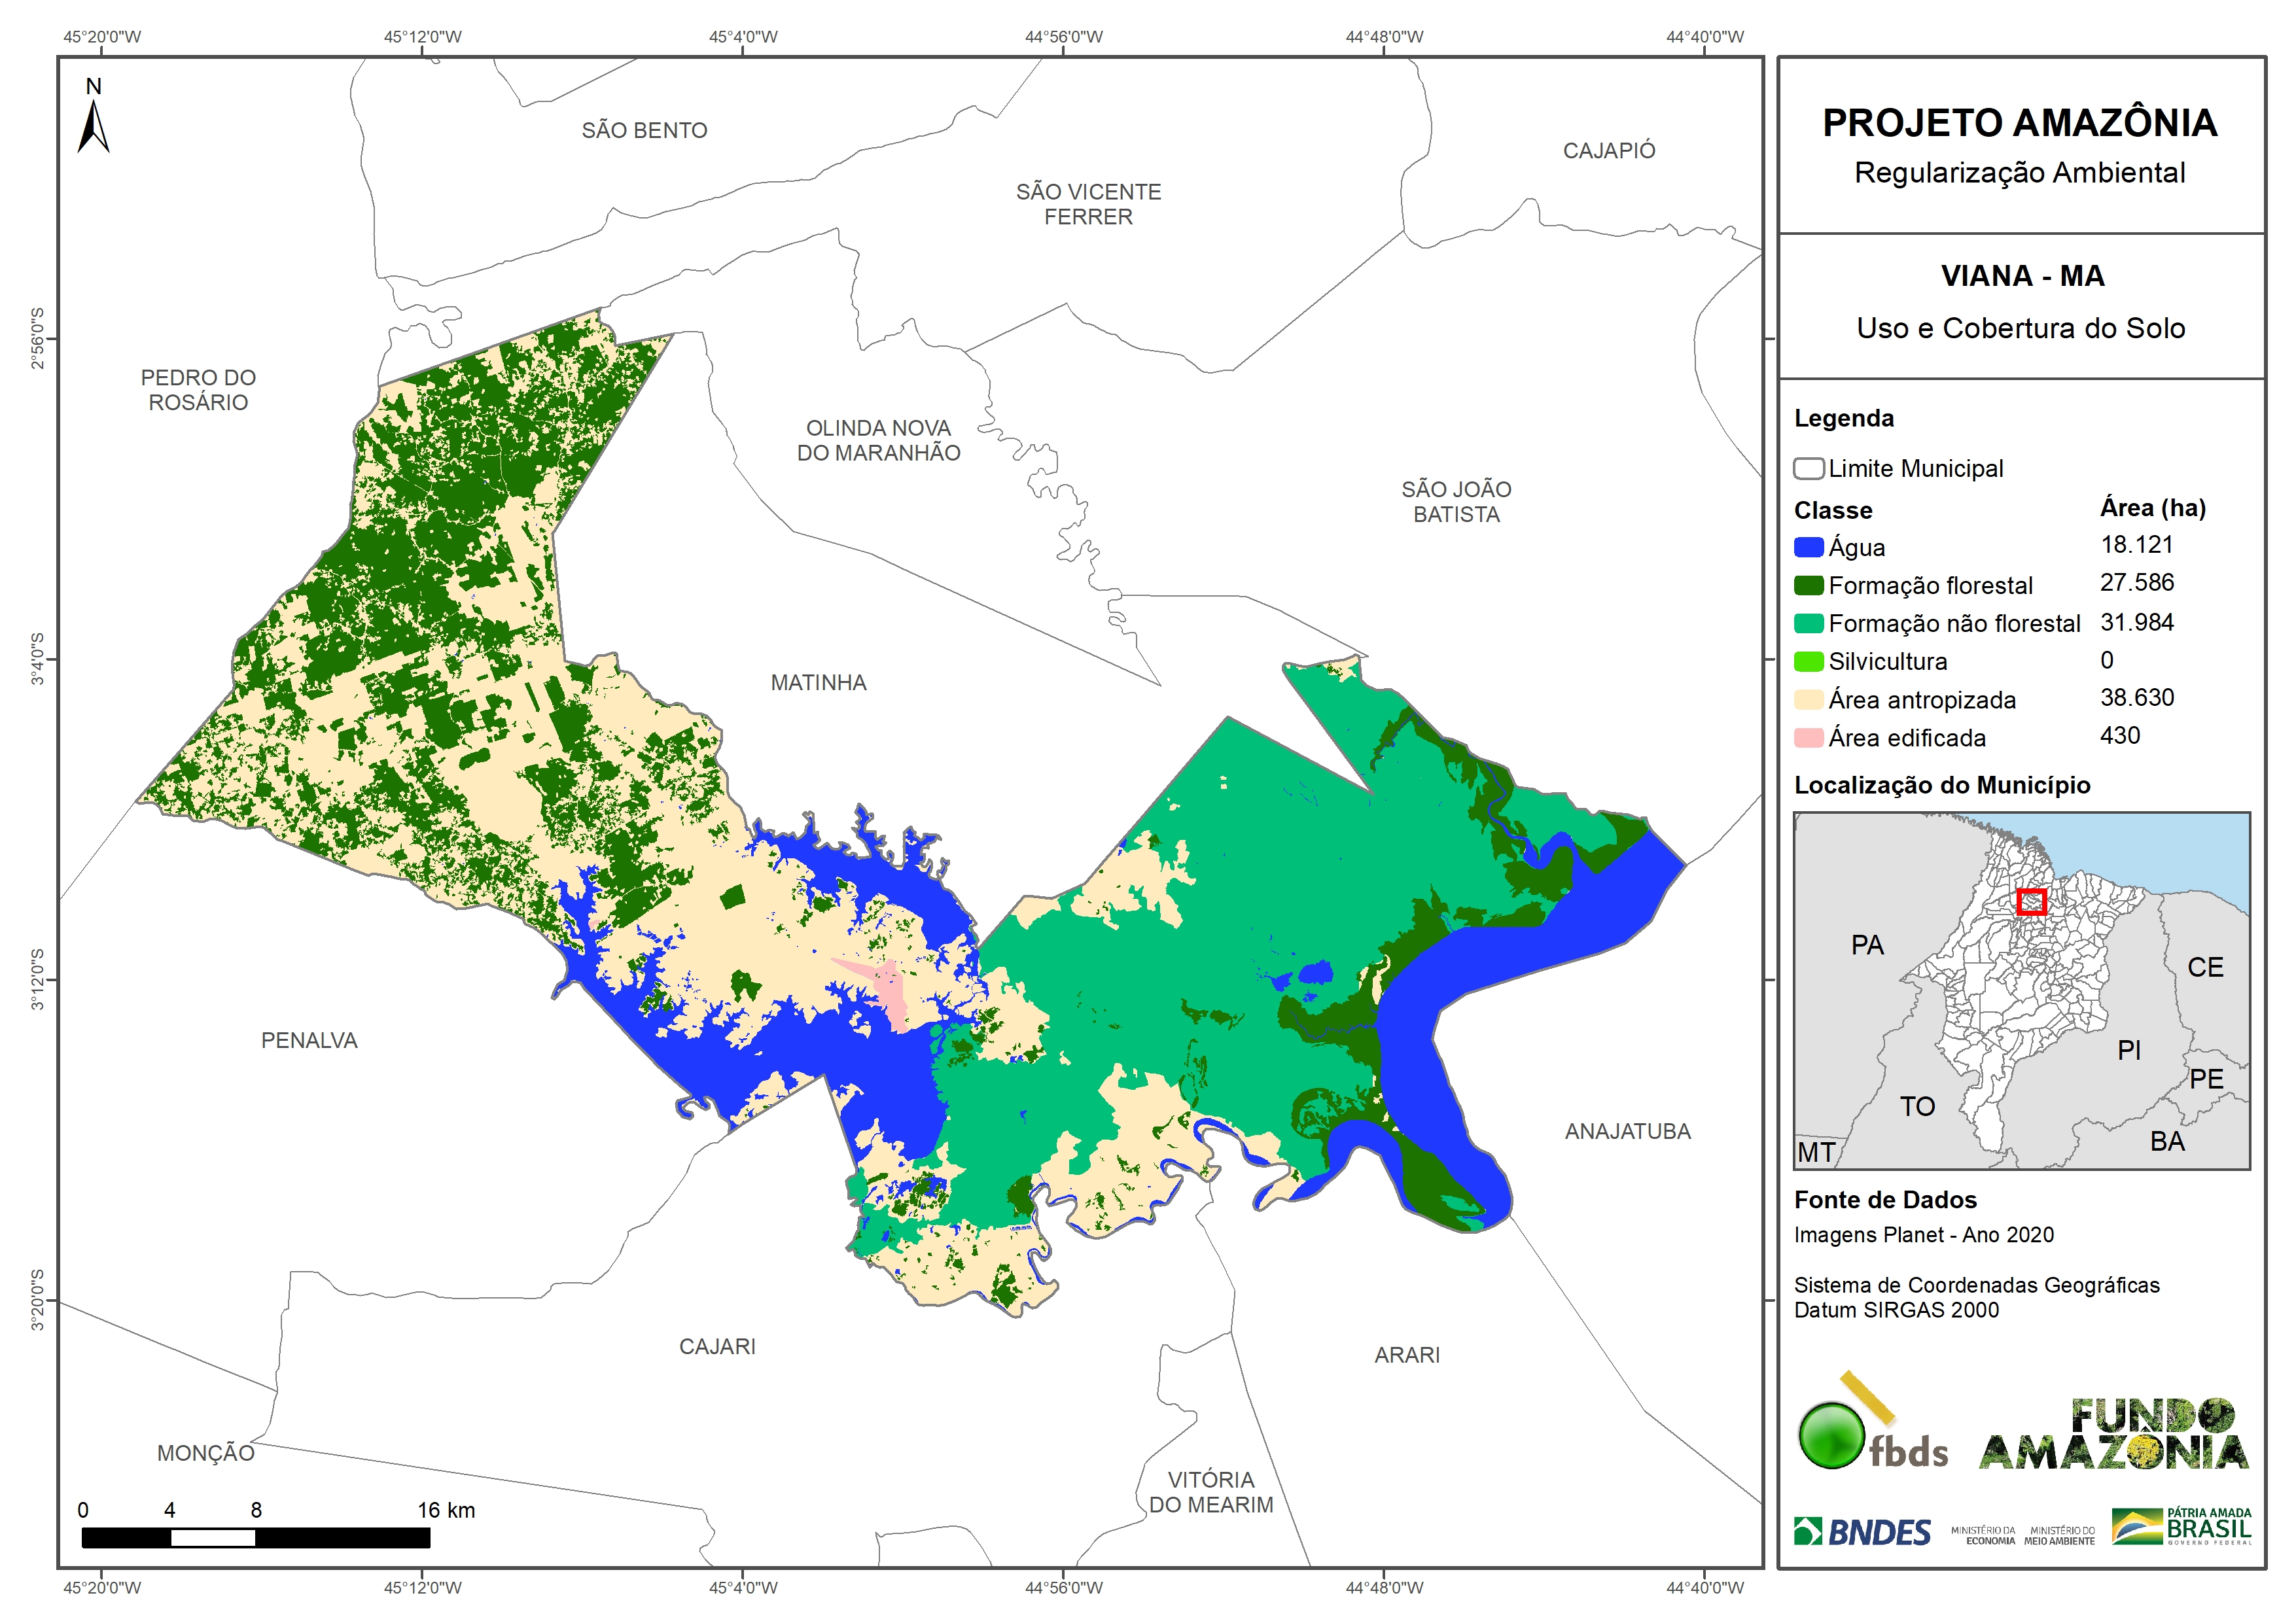This screenshot has width=2296, height=1623.
Task: Click the Ministério da Economia logo
Action: tap(1983, 1536)
